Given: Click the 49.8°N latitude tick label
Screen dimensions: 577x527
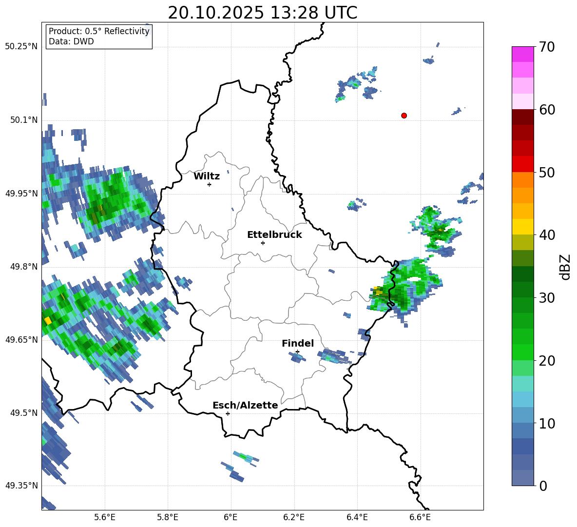Looking at the screenshot, I should pyautogui.click(x=23, y=267).
